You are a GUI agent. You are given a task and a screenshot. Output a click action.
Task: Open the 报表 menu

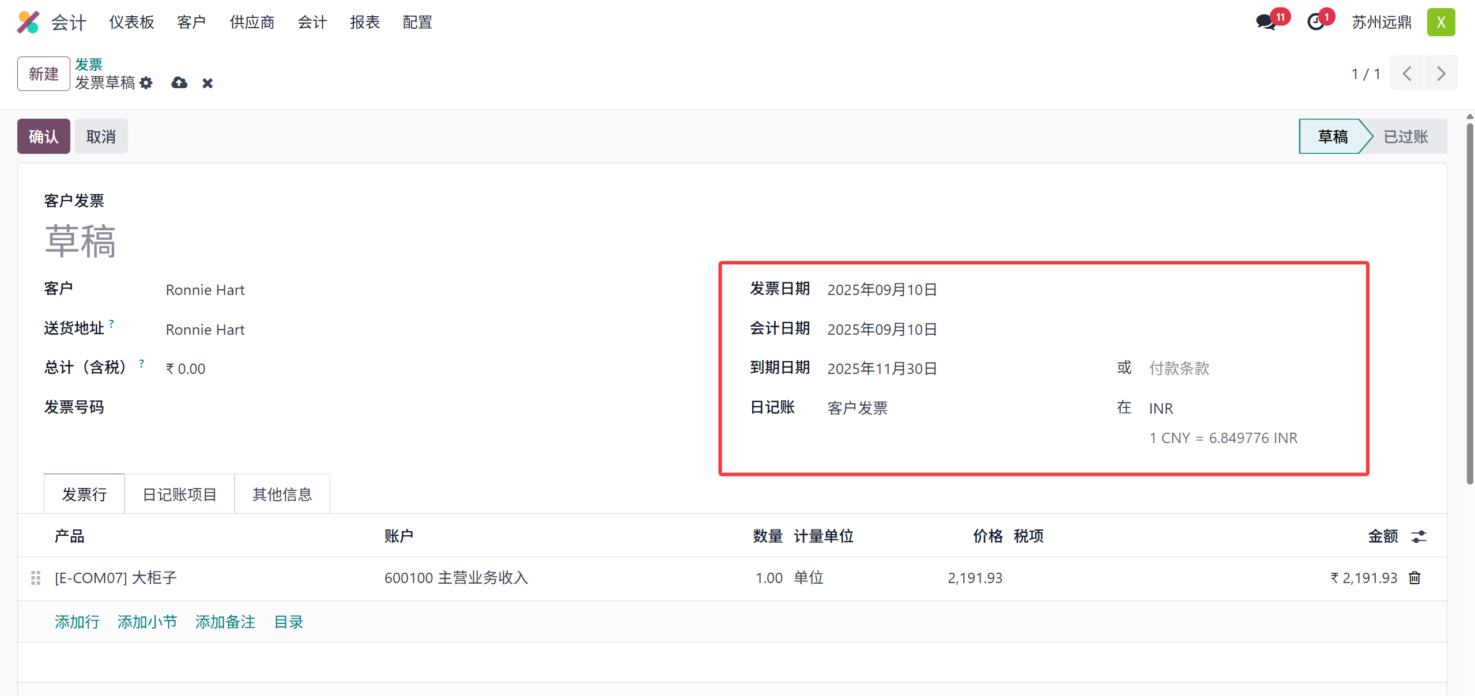(364, 22)
